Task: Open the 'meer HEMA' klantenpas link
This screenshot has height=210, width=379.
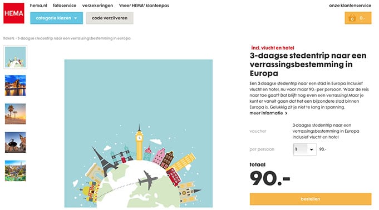Action: (x=144, y=6)
